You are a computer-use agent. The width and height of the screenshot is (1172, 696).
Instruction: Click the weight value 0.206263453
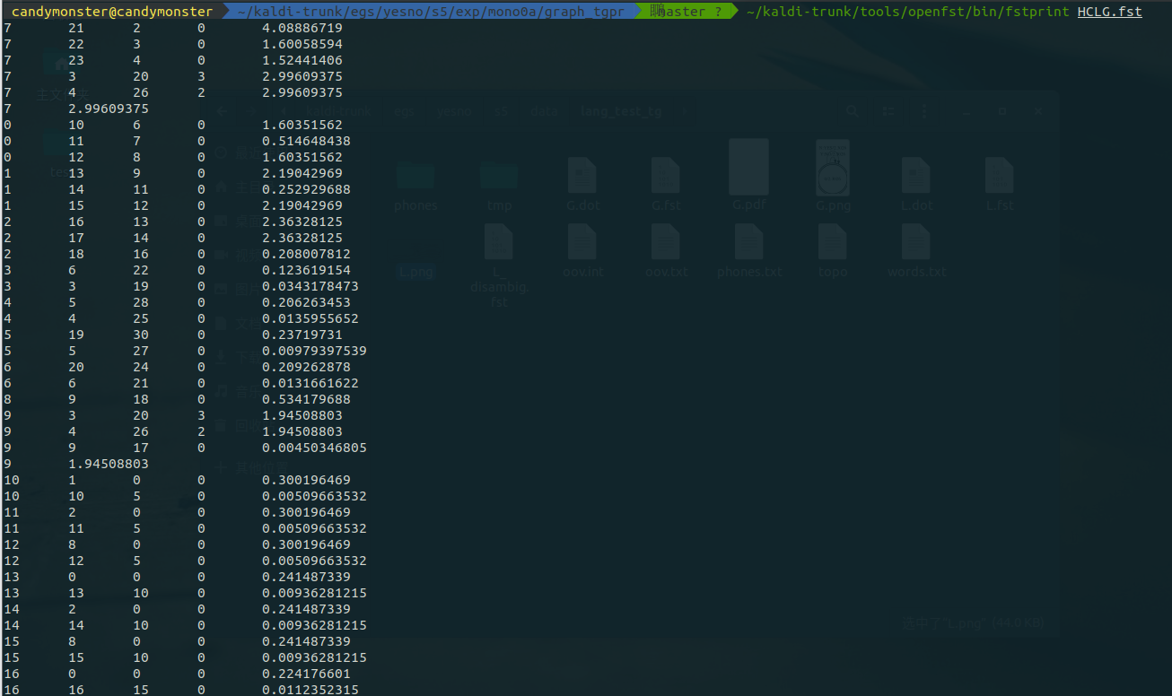pyautogui.click(x=306, y=302)
